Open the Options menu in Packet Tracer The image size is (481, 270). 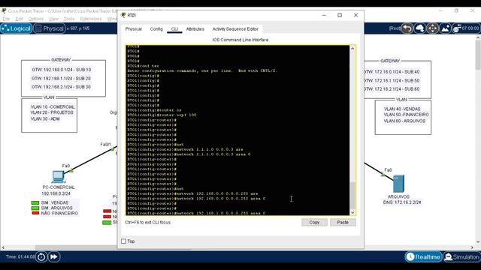tap(36, 19)
